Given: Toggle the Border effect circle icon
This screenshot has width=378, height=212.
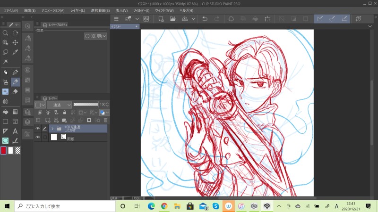Looking at the screenshot, I should [87, 36].
